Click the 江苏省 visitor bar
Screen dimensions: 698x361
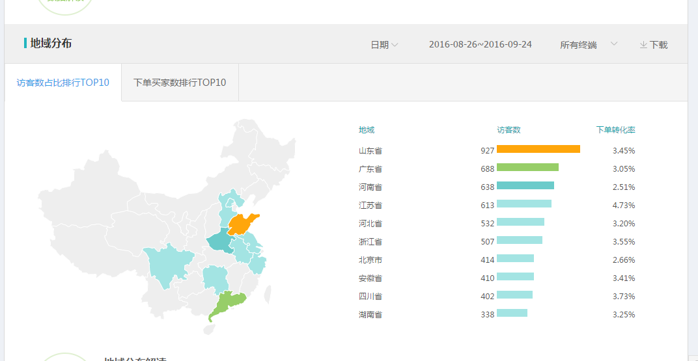pyautogui.click(x=524, y=204)
